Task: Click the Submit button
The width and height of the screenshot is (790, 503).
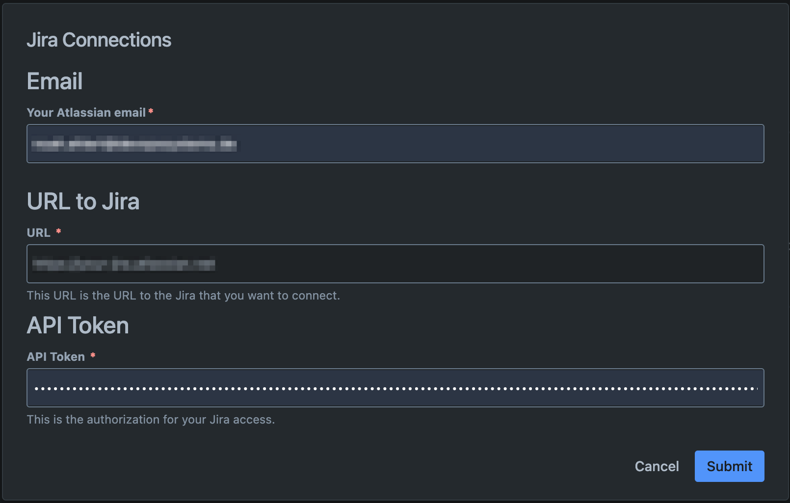Action: pyautogui.click(x=729, y=466)
